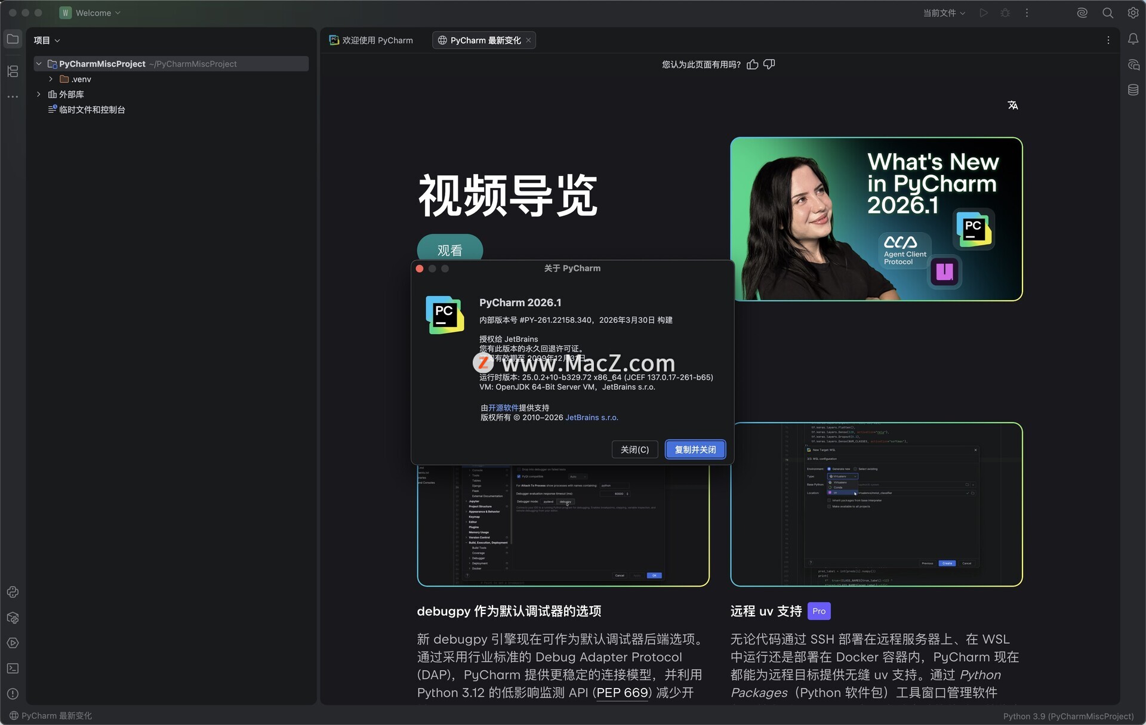Open Python Console icon in sidebar
The height and width of the screenshot is (725, 1146).
coord(13,592)
